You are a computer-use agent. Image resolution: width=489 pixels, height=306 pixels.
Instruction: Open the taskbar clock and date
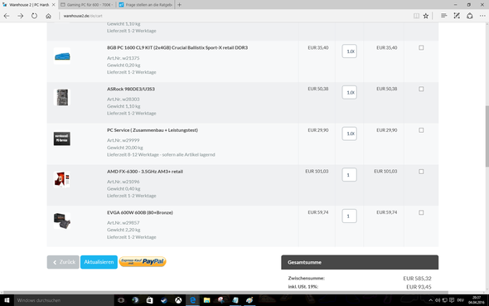[x=477, y=300]
